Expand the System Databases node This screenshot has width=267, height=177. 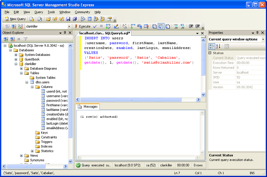pyautogui.click(x=16, y=55)
